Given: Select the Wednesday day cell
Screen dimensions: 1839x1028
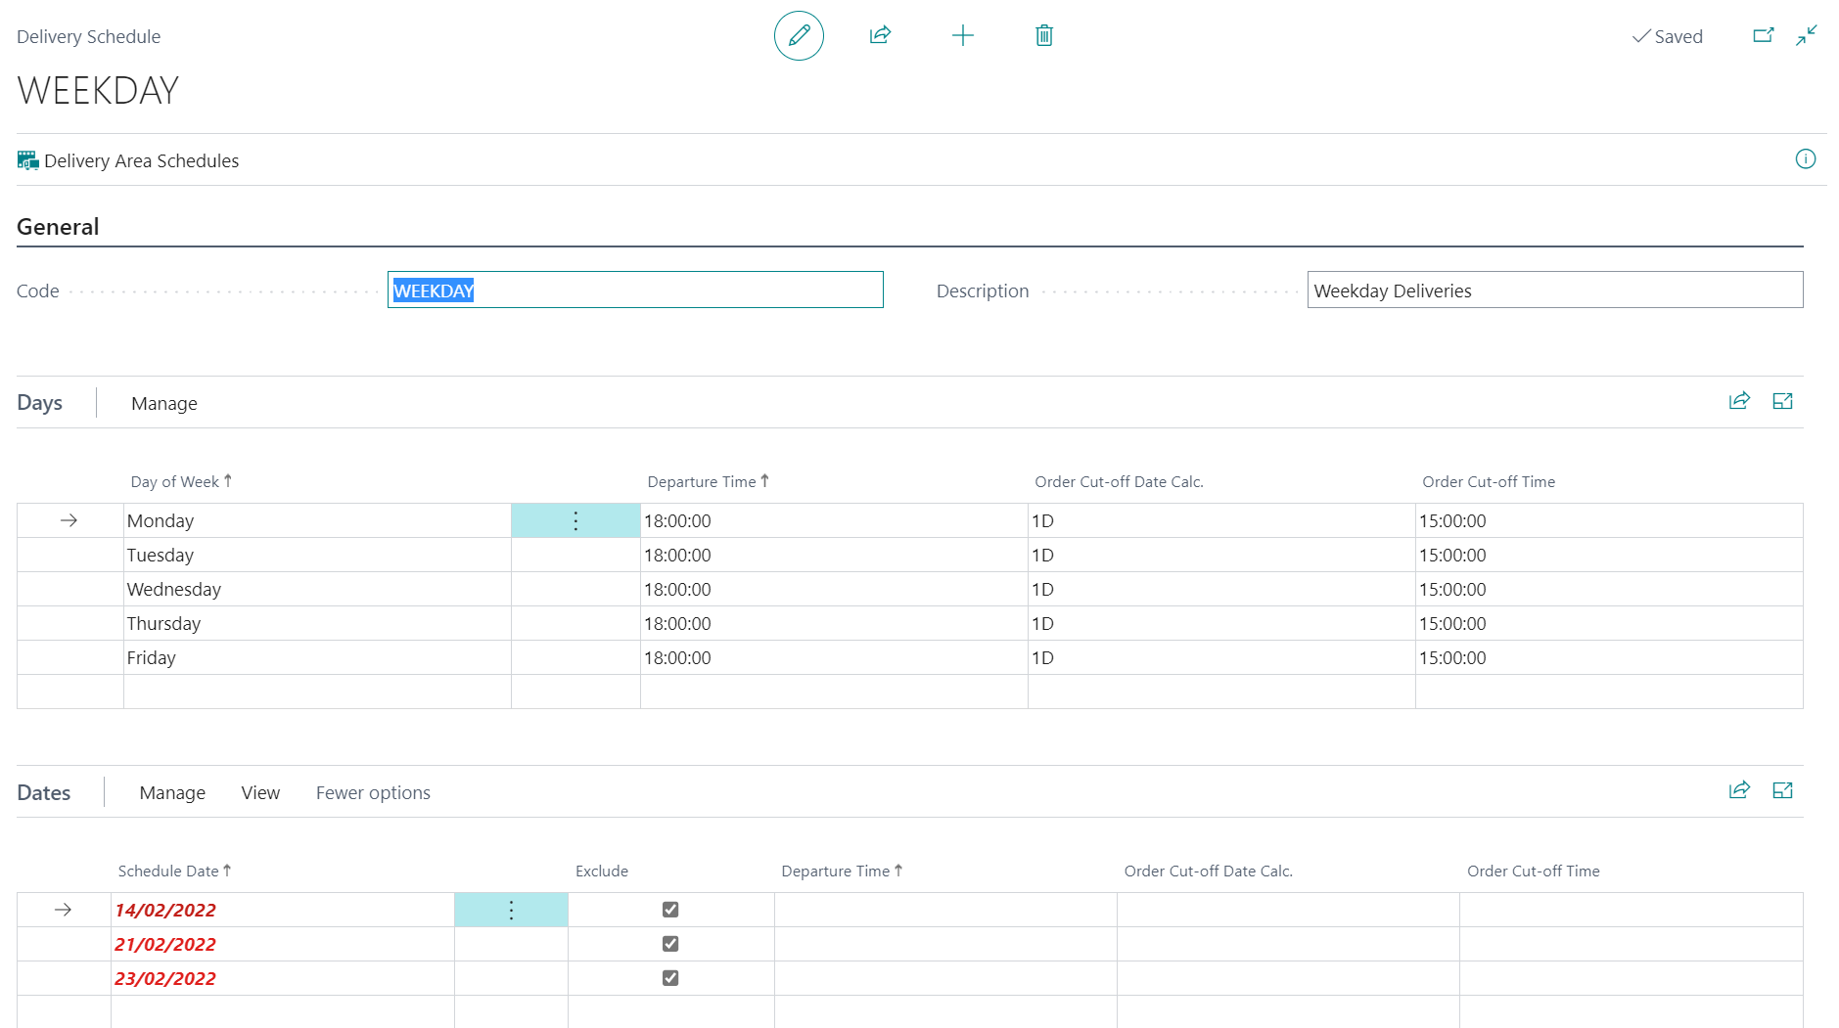Looking at the screenshot, I should (317, 589).
